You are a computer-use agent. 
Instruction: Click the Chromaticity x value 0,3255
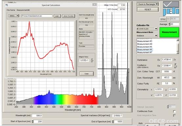tap(159, 89)
